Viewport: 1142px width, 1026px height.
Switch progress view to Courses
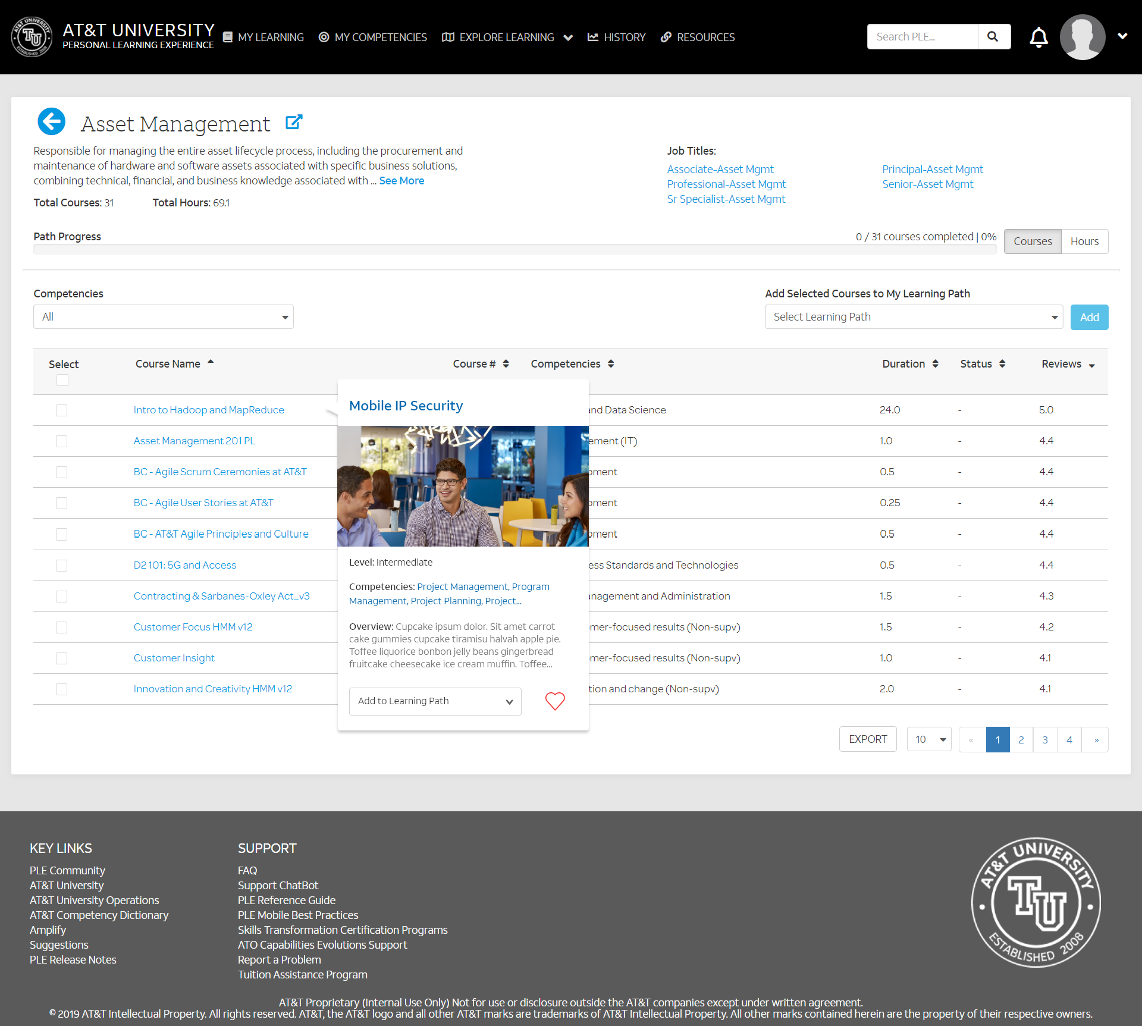1033,241
